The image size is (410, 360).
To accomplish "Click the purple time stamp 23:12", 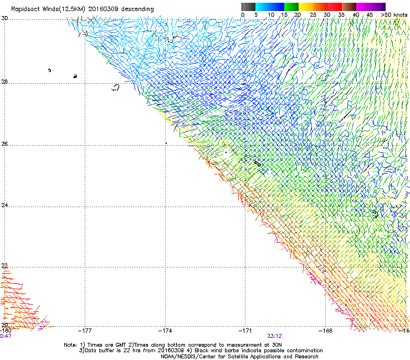I will click(274, 336).
